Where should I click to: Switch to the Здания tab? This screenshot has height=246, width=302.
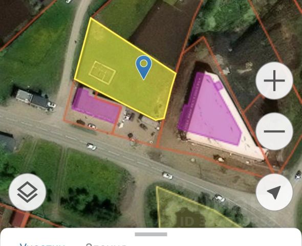[x=105, y=244]
